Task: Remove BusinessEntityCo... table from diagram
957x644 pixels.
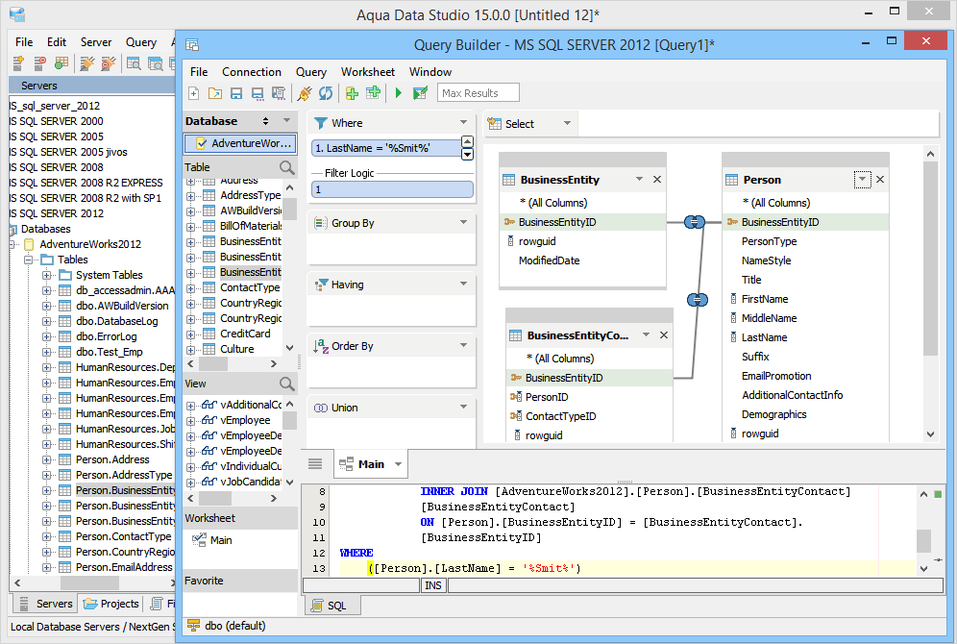Action: [664, 335]
